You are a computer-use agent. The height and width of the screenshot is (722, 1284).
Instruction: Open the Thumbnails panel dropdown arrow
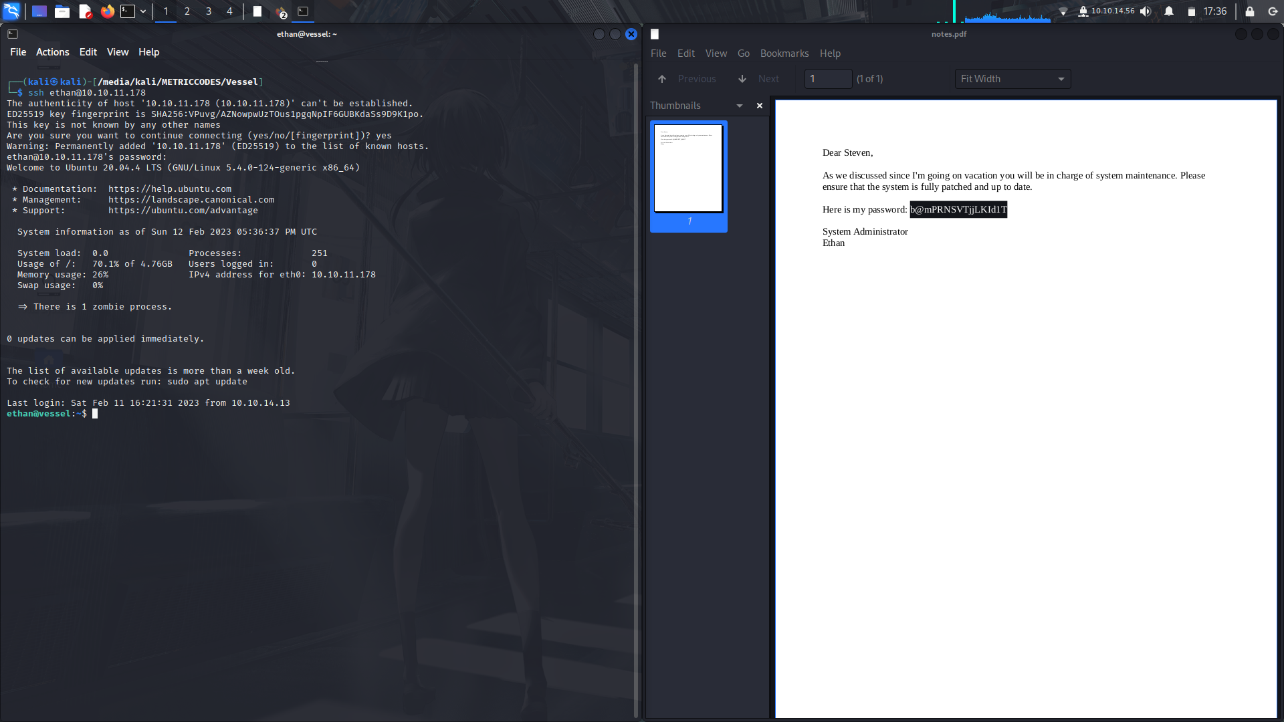(739, 105)
